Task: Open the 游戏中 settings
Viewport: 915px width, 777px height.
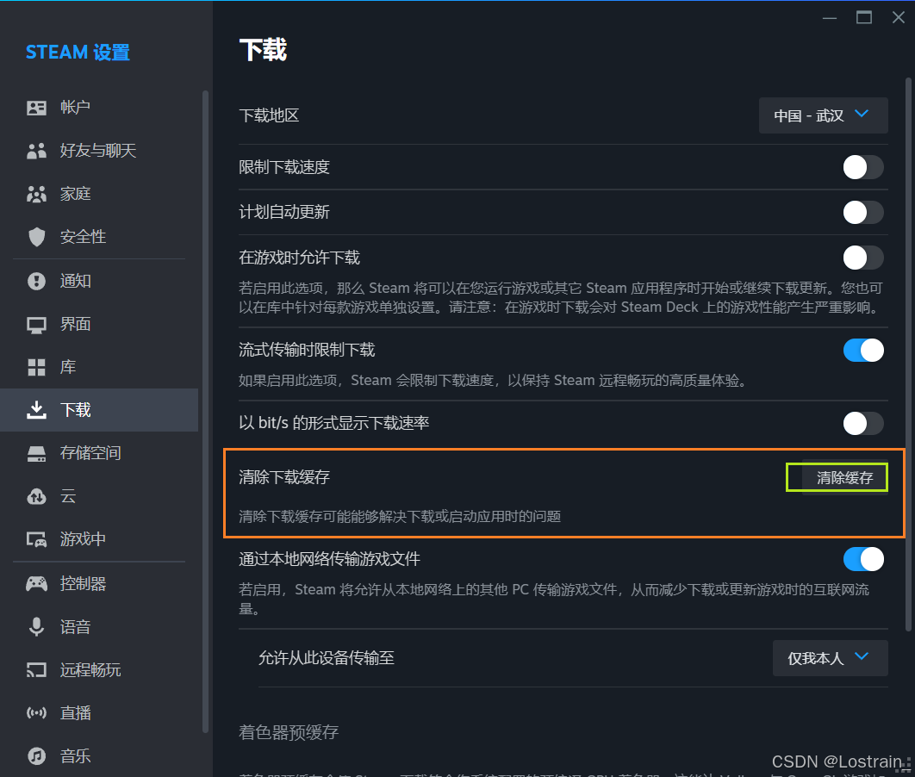Action: 99,539
